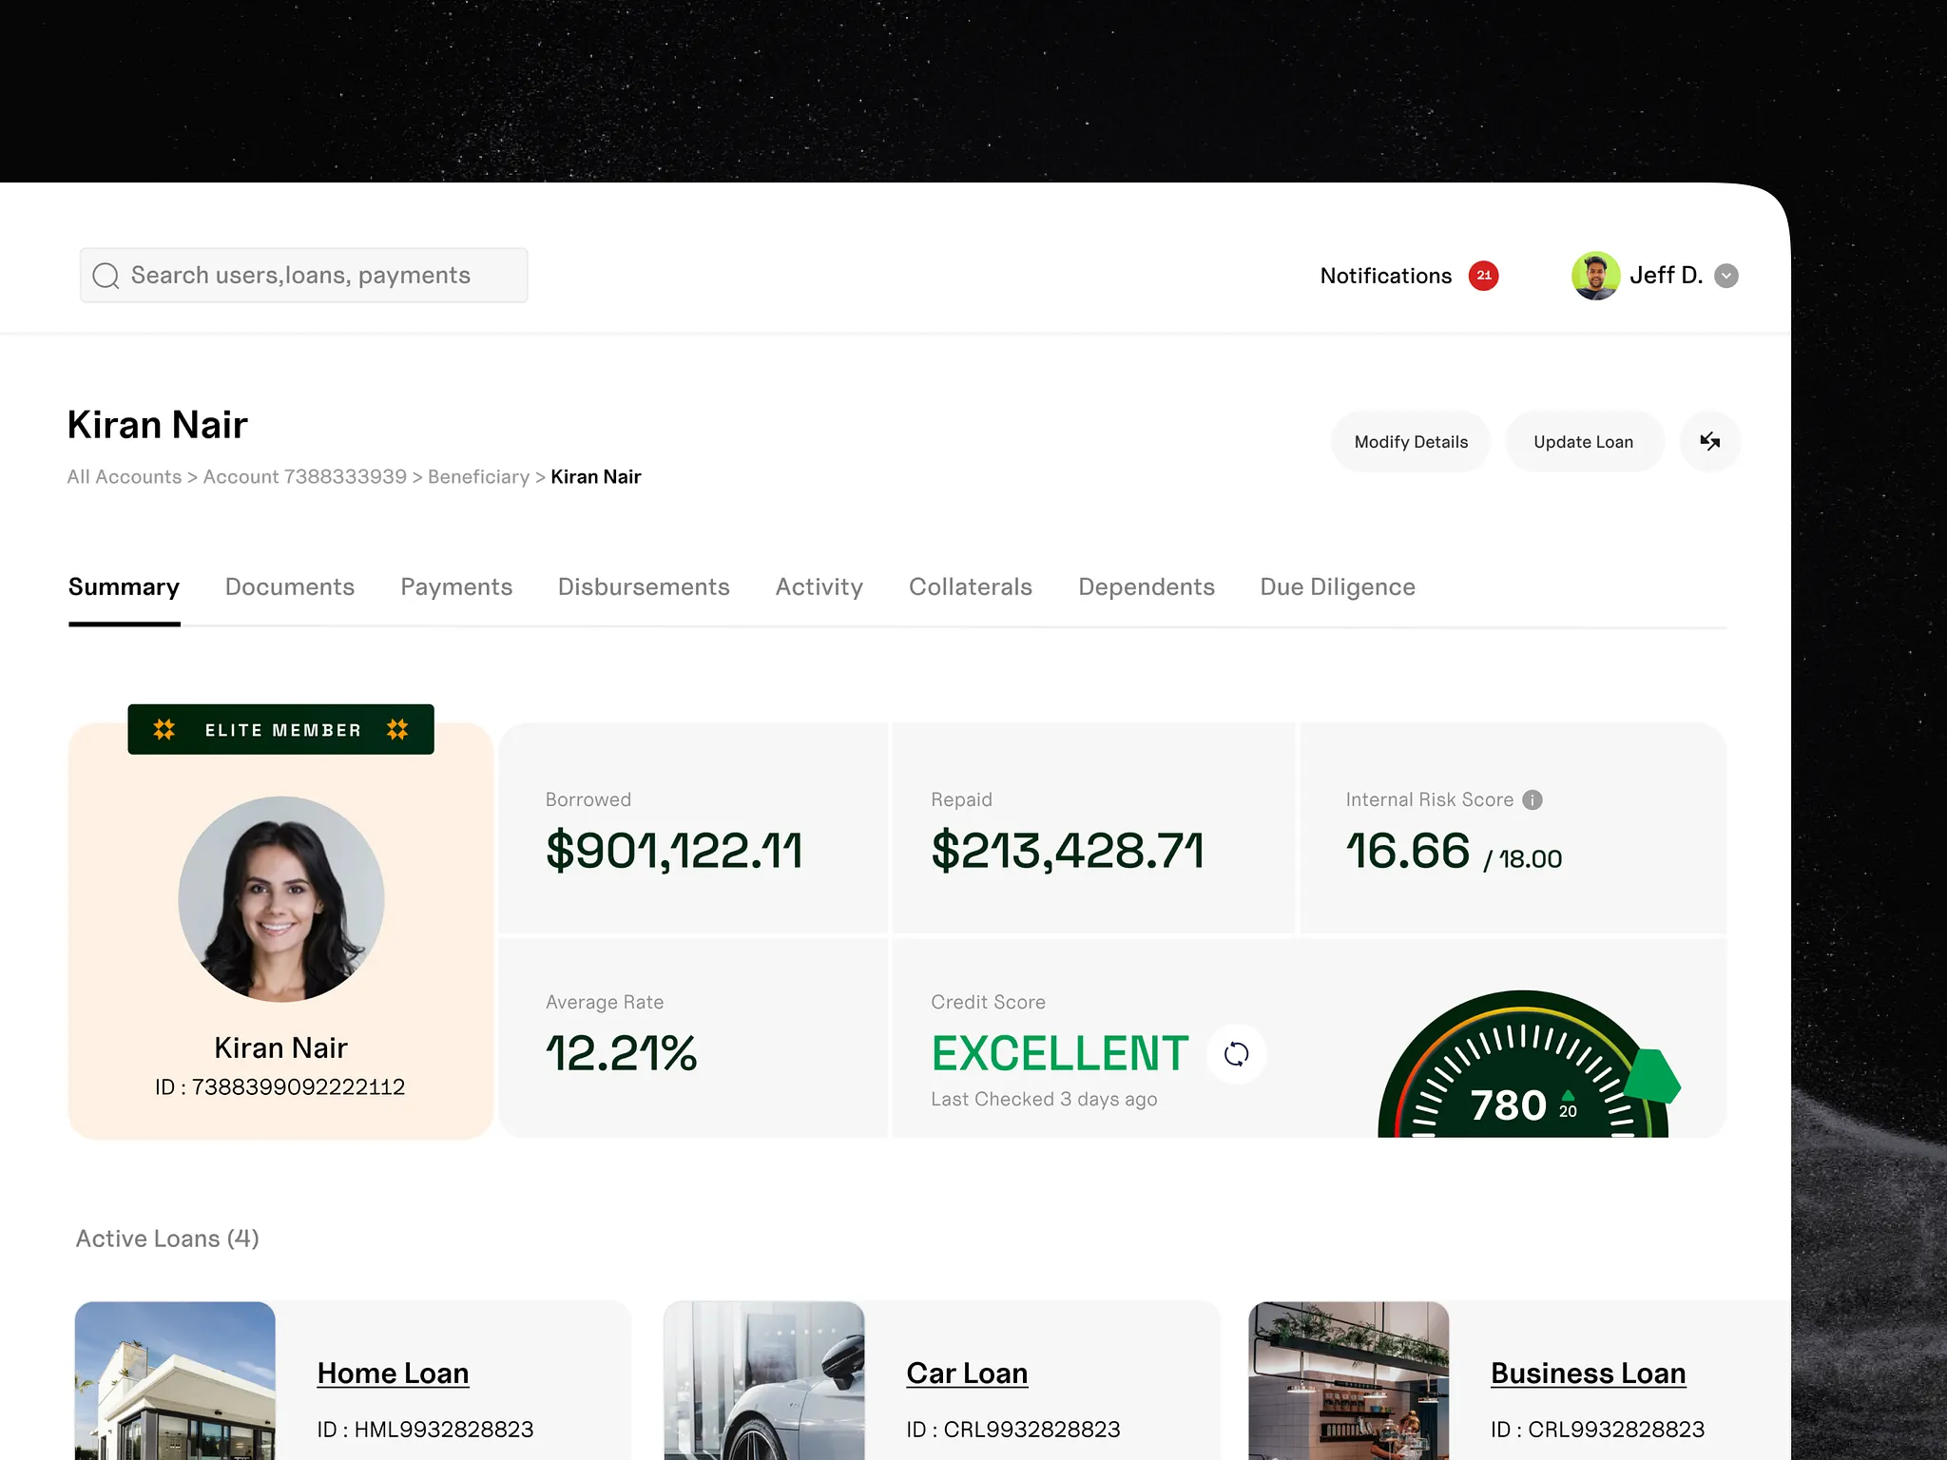Image resolution: width=1947 pixels, height=1460 pixels.
Task: Click the Internal Risk Score info icon
Action: (x=1533, y=799)
